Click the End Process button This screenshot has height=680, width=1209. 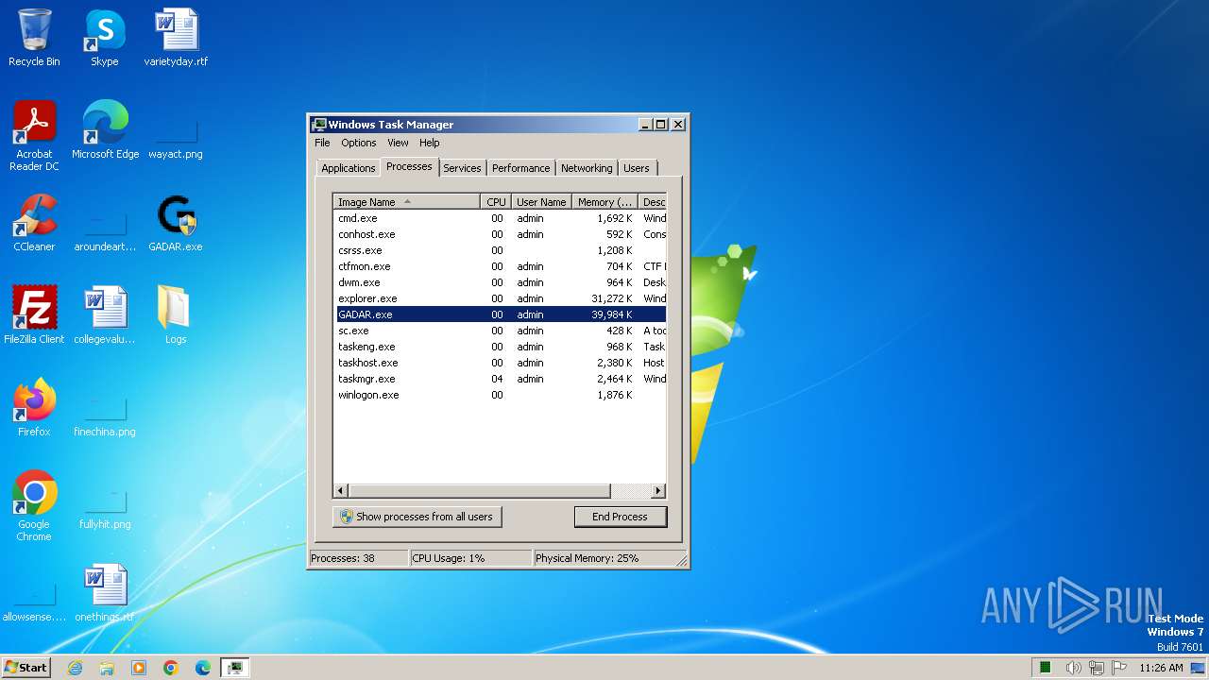620,517
